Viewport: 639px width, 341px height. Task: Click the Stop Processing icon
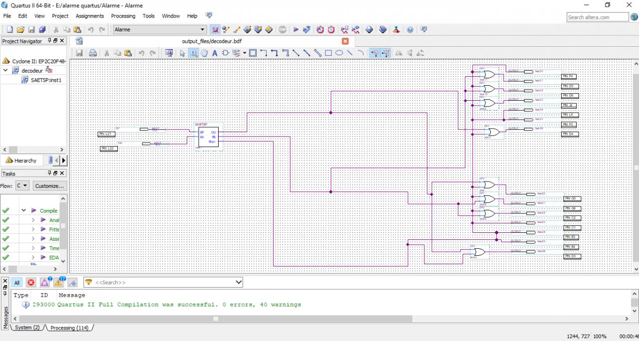[x=283, y=30]
